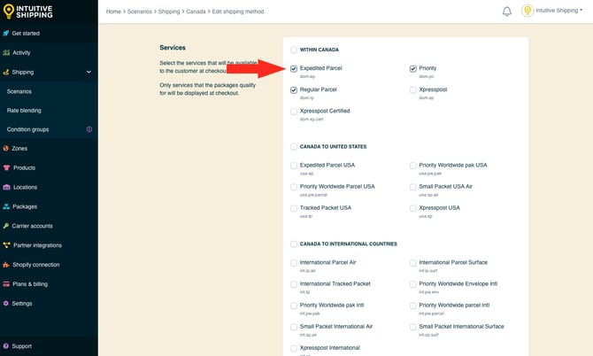Check Tracked Packet USA
593x356 pixels.
point(294,208)
